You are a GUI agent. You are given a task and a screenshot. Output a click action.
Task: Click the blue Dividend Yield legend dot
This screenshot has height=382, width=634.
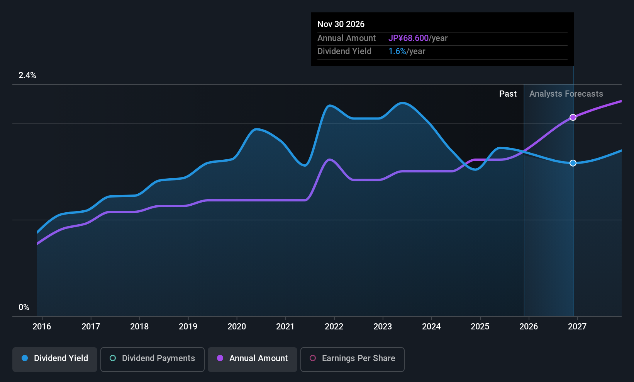(x=25, y=358)
